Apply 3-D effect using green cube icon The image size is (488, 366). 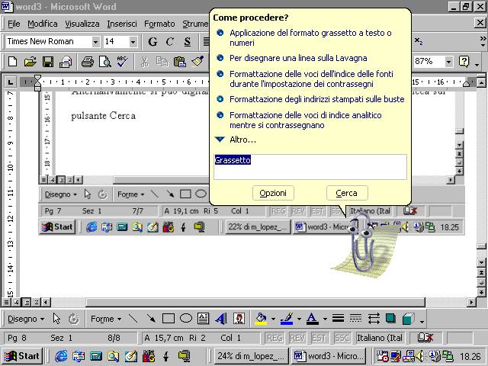pyautogui.click(x=409, y=319)
